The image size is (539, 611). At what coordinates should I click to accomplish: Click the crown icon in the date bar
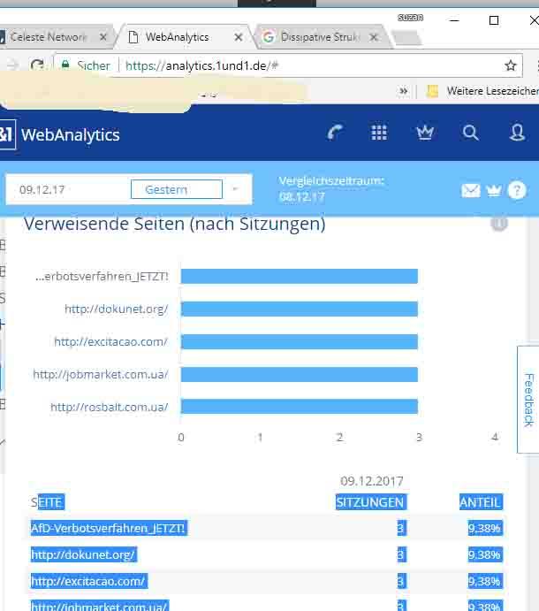point(494,190)
